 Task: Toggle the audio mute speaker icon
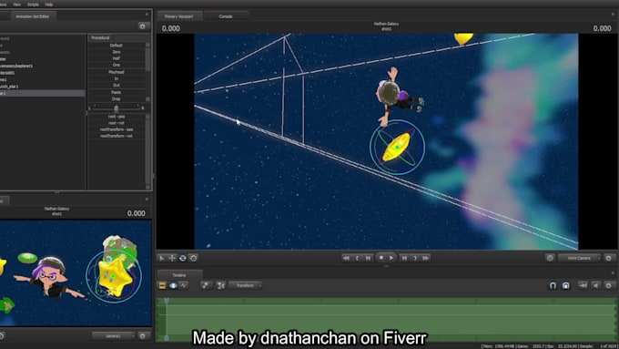point(595,285)
